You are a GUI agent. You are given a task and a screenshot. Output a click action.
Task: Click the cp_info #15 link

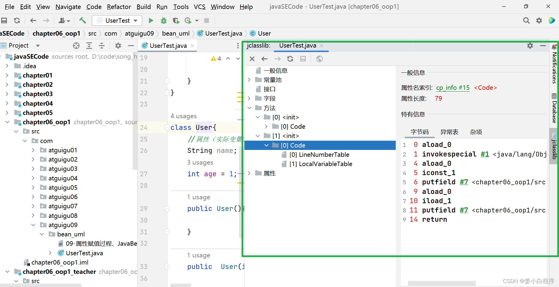453,88
